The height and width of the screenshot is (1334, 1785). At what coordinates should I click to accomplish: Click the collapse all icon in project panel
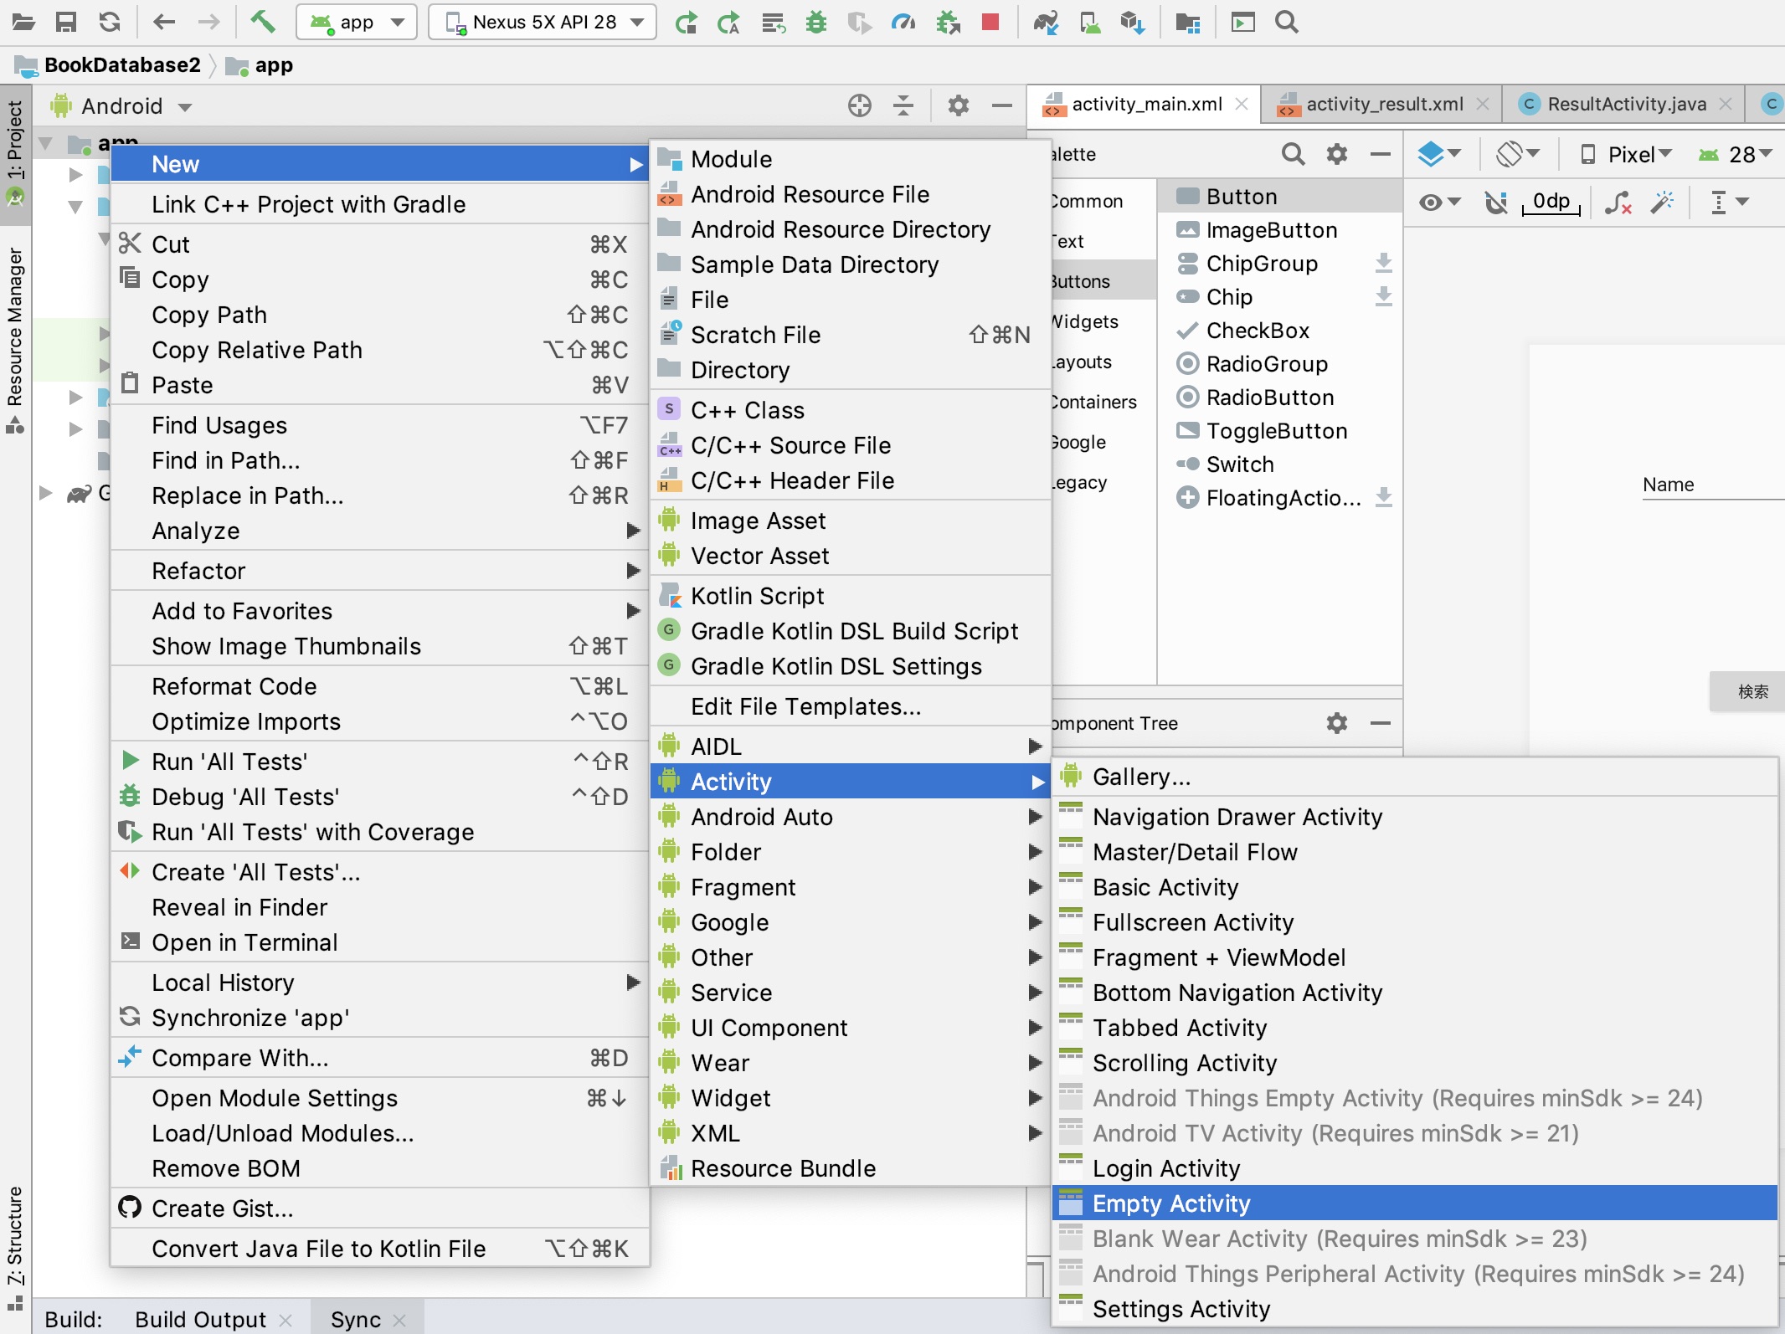[x=903, y=105]
